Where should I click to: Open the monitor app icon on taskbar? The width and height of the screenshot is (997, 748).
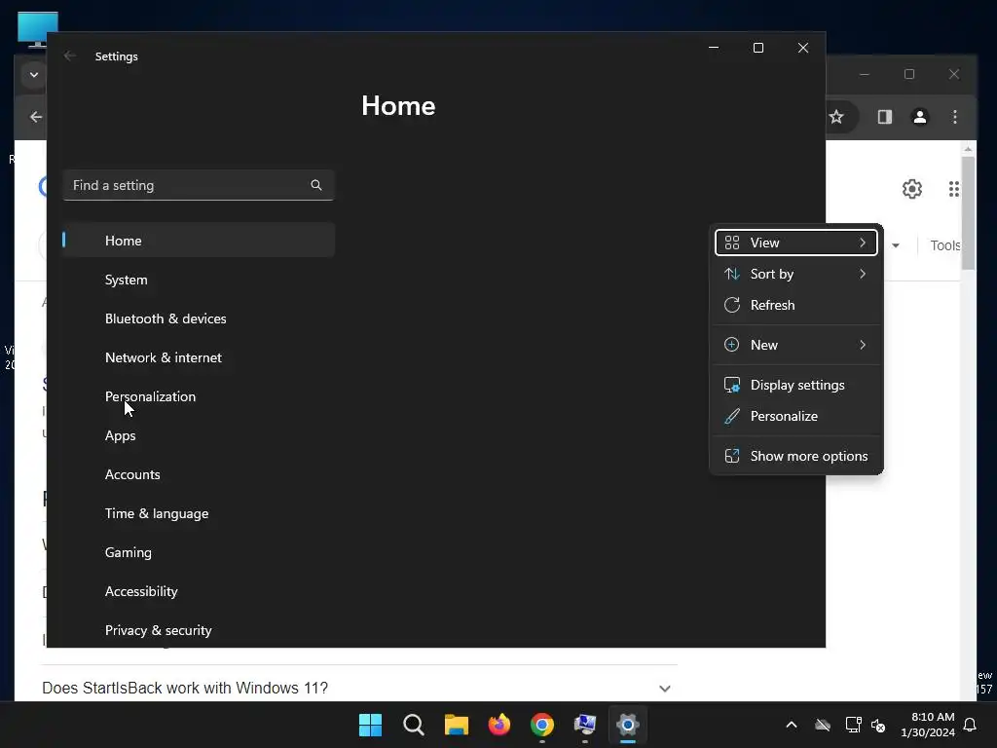coord(585,725)
